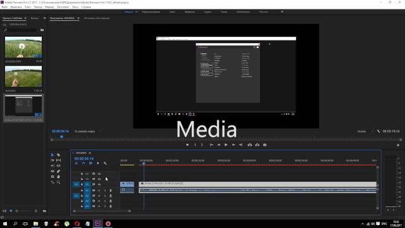The width and height of the screenshot is (405, 228).
Task: Click New Bin icon beside project search
Action: pos(42,30)
